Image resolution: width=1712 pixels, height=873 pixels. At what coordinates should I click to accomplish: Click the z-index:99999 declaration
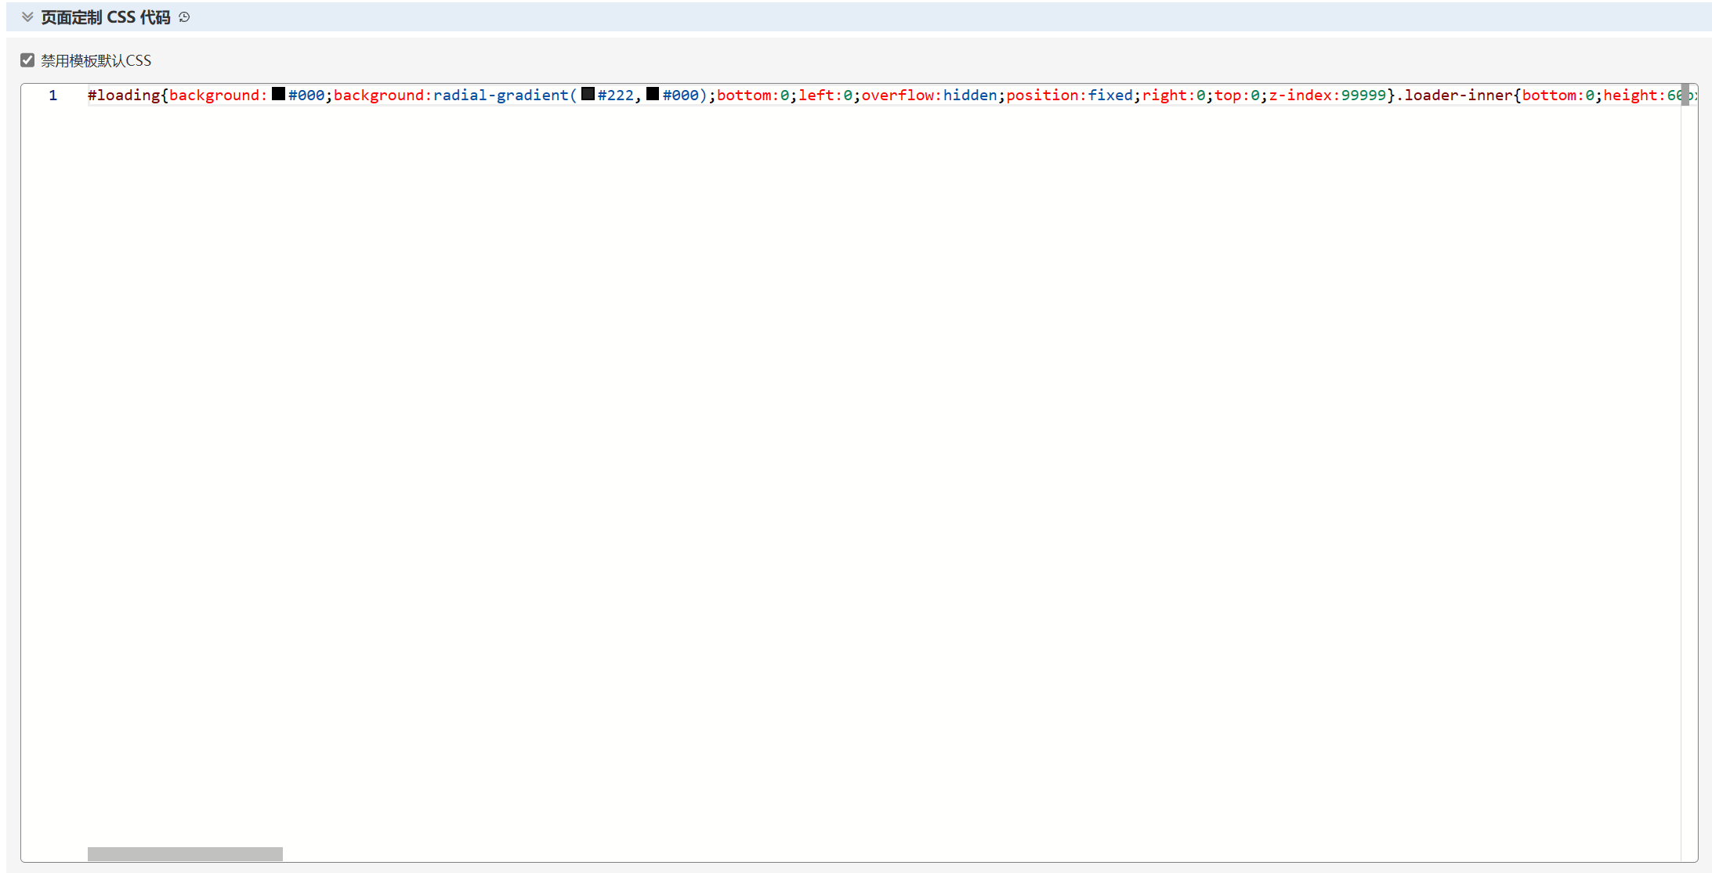1327,96
